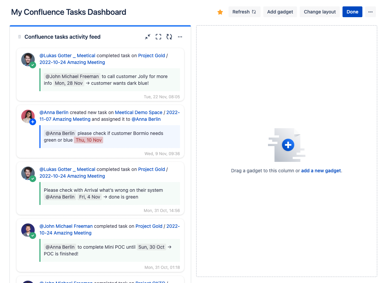Screen dimensions: 387x283
Task: Click the Wed, 9 Nov, 09:36 timestamp
Action: [x=162, y=154]
